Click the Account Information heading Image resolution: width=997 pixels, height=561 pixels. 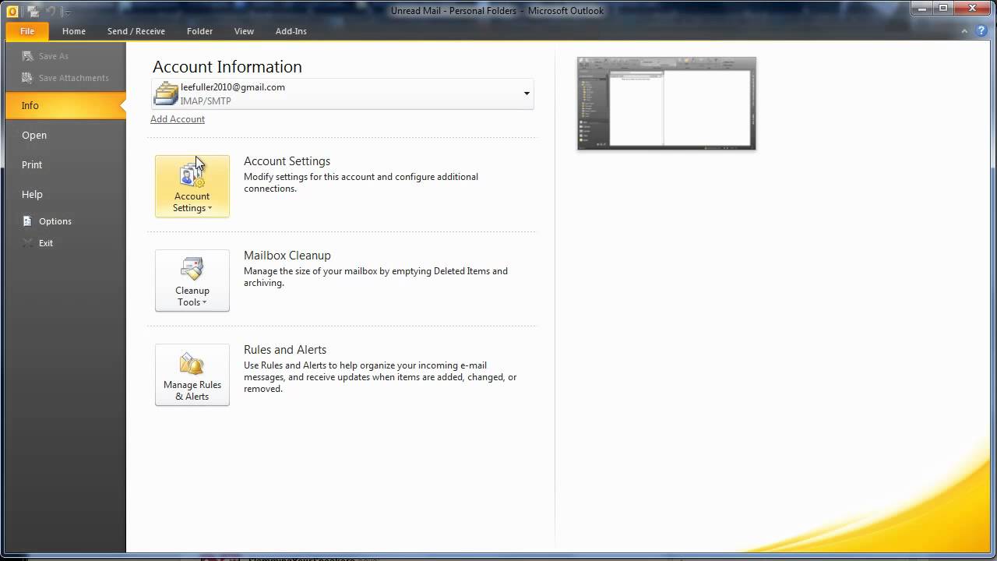(x=227, y=67)
